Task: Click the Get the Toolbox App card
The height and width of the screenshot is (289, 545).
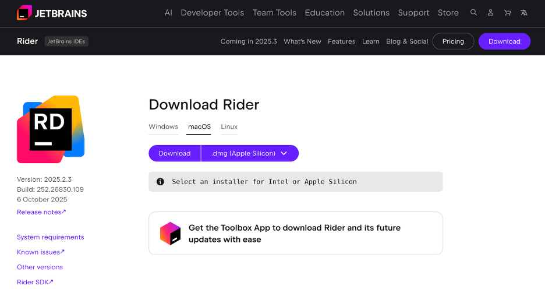Action: tap(296, 234)
